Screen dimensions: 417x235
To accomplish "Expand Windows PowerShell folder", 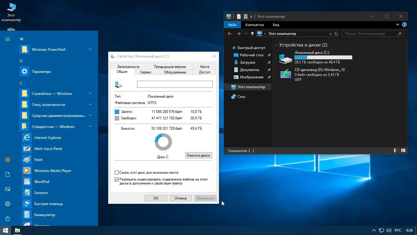I will [x=90, y=49].
